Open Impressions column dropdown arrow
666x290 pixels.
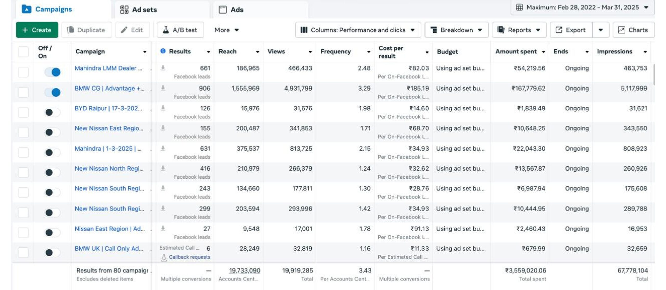[x=645, y=52]
